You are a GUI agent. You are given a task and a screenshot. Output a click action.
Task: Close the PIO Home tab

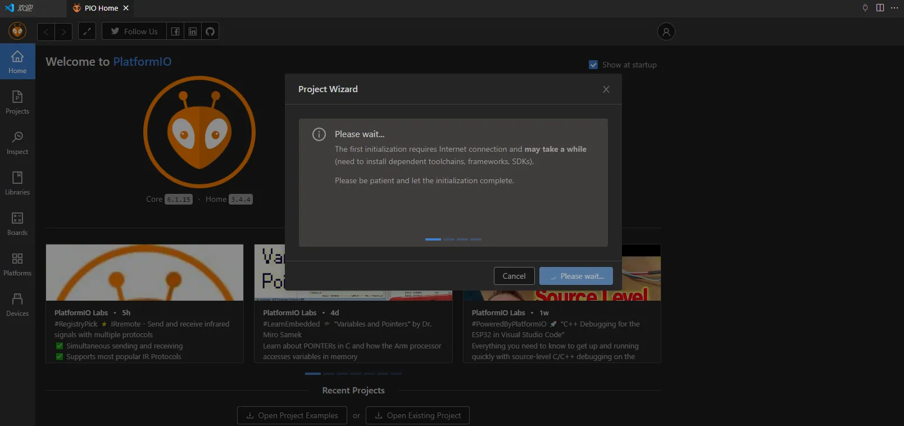coord(126,8)
